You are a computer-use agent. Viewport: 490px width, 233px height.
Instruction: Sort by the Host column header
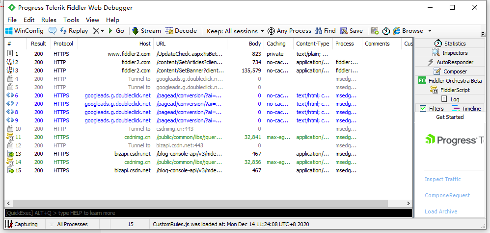[115, 44]
